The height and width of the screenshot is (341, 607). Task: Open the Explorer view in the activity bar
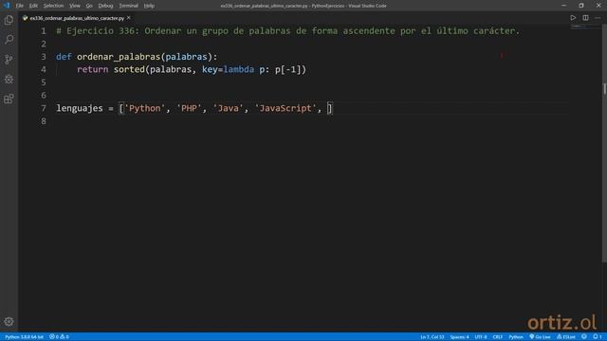[9, 20]
